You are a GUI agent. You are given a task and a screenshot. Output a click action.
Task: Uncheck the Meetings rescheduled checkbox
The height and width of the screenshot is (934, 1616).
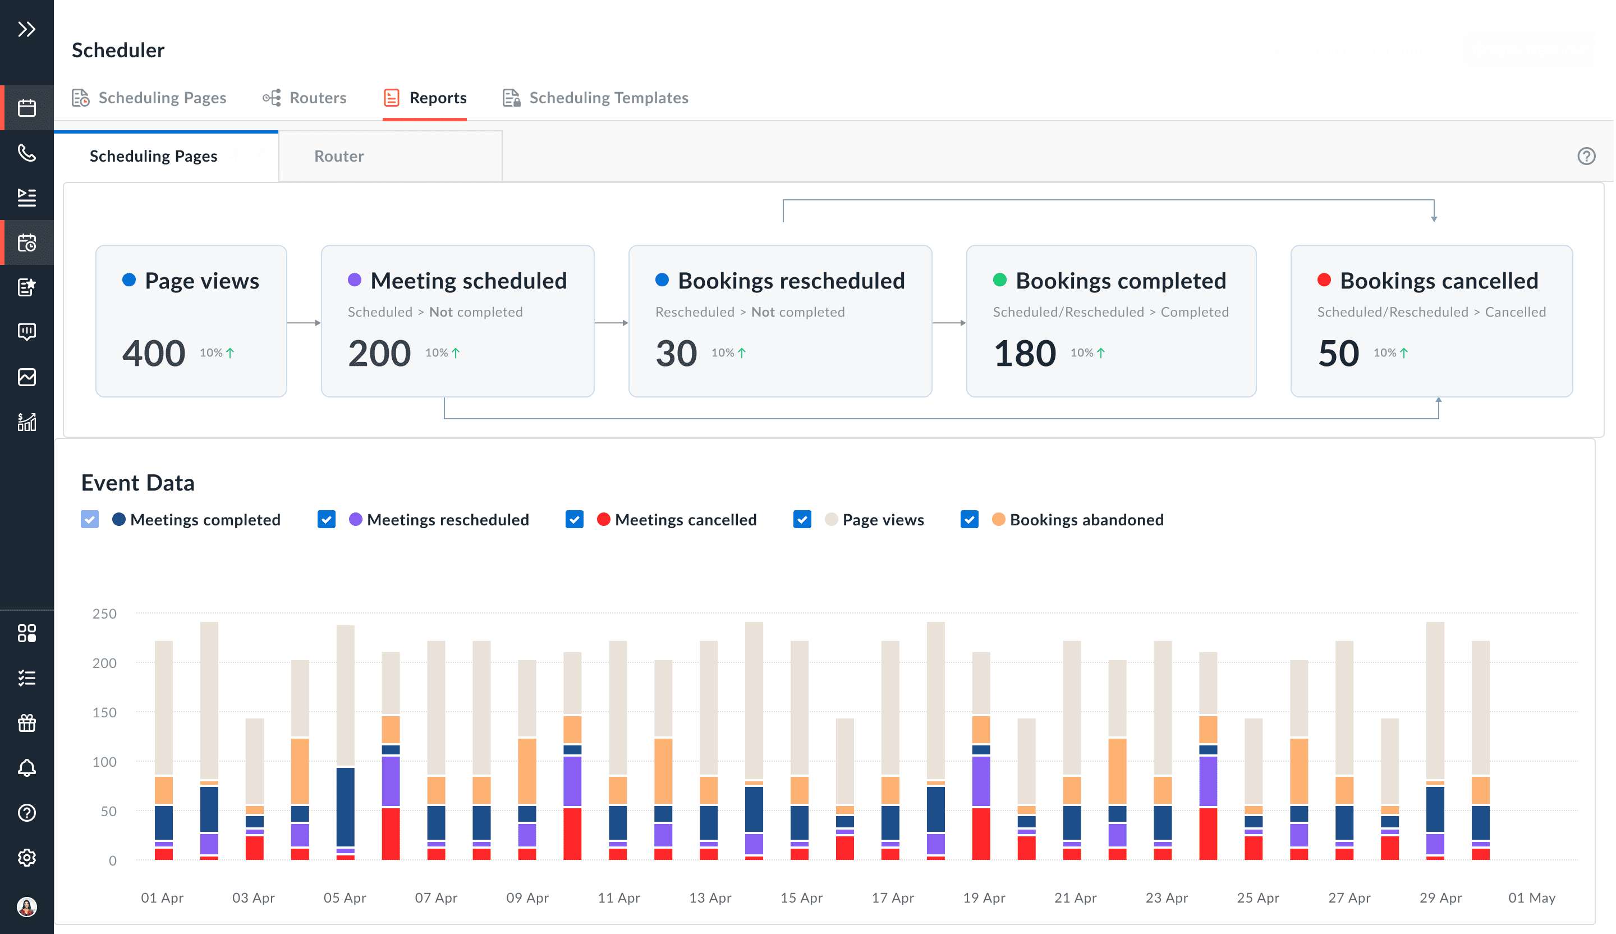[327, 520]
